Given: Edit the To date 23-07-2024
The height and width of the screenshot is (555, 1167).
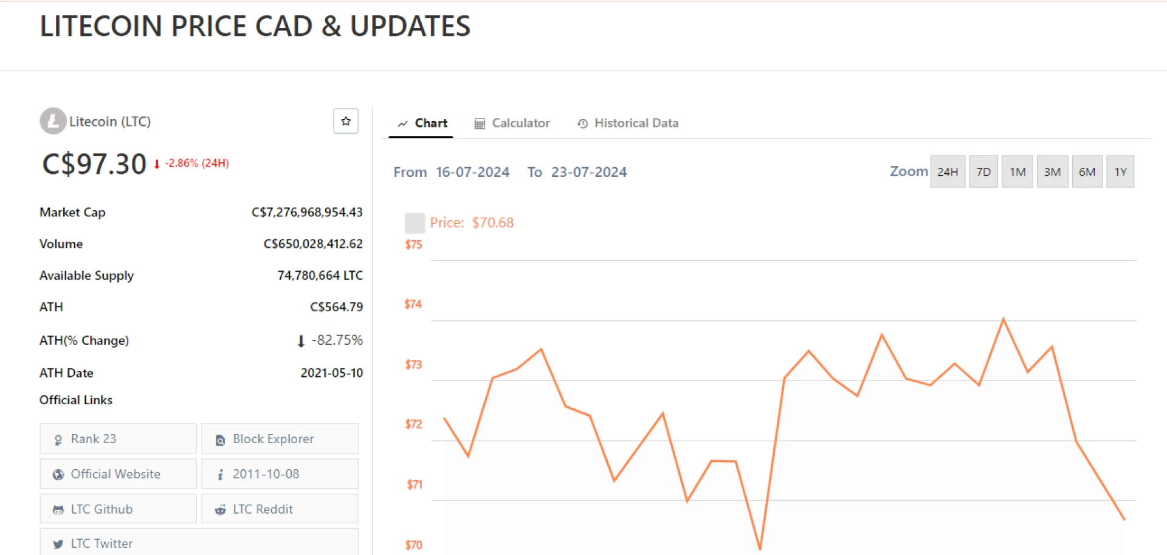Looking at the screenshot, I should (588, 172).
